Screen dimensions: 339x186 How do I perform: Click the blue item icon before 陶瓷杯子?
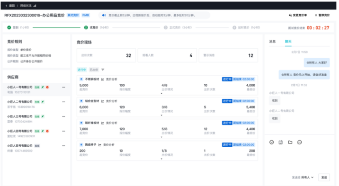[x=81, y=144]
